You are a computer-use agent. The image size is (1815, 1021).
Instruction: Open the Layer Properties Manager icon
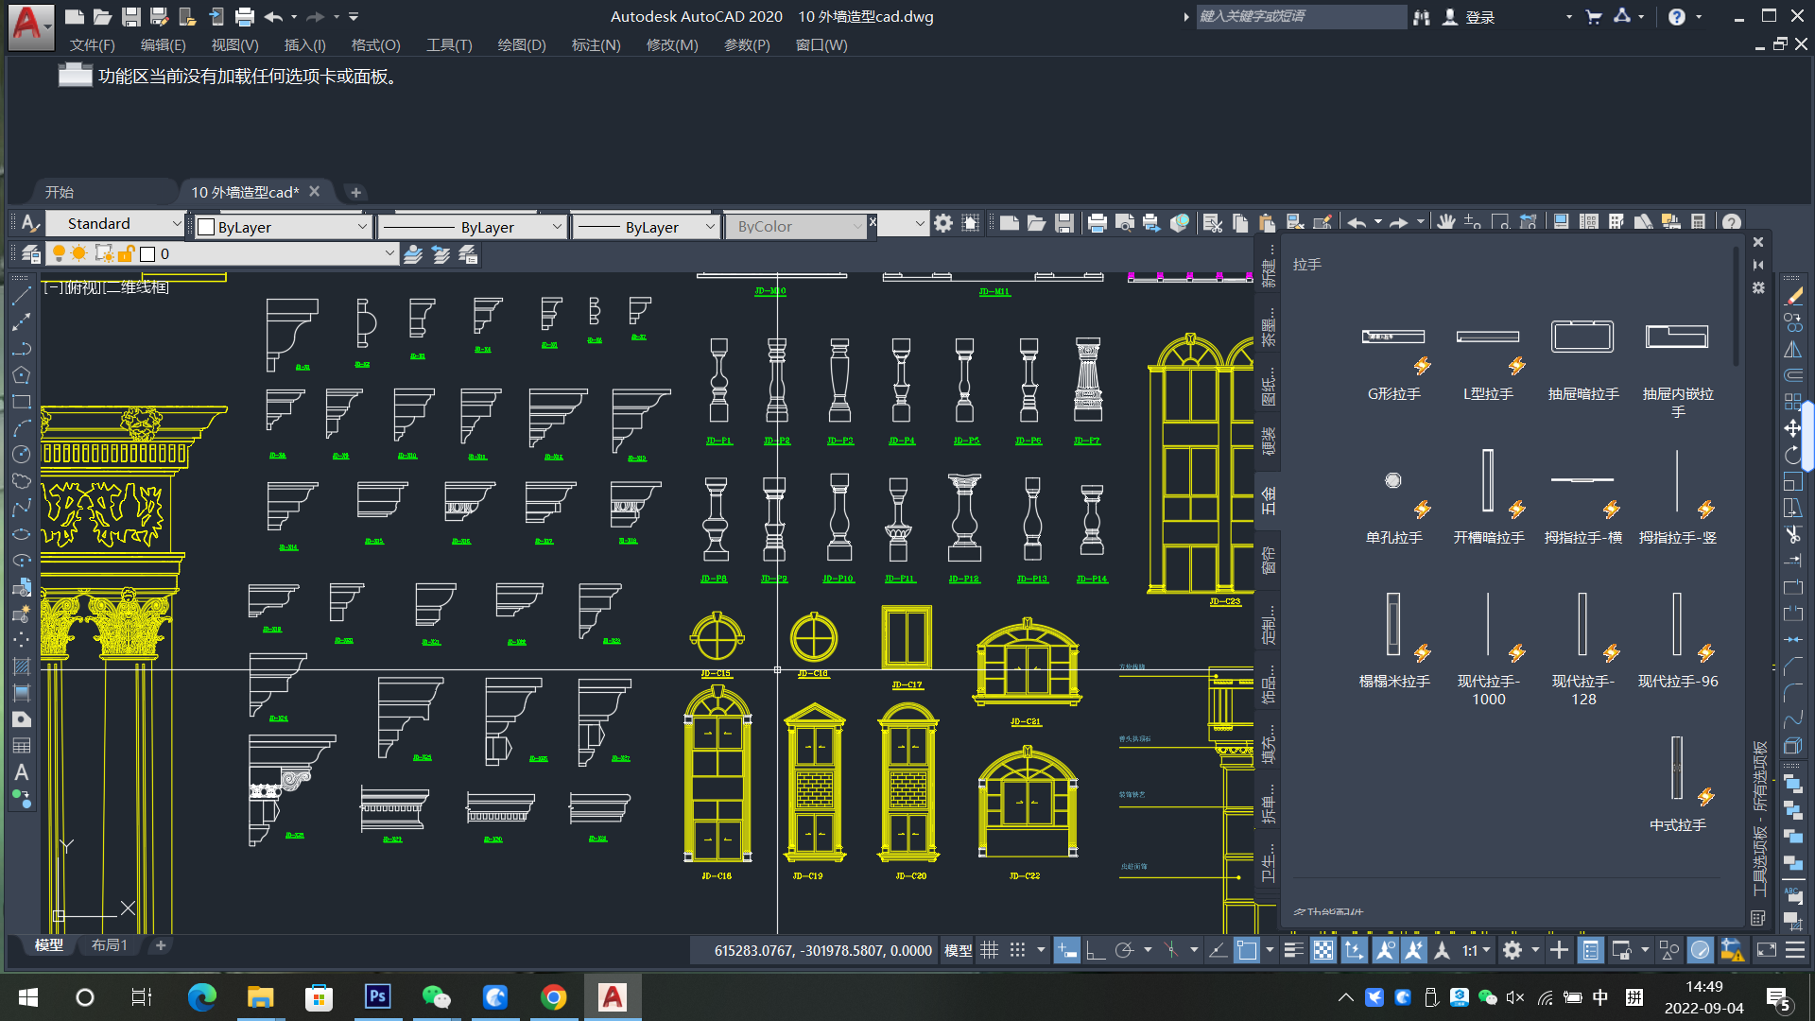(31, 254)
